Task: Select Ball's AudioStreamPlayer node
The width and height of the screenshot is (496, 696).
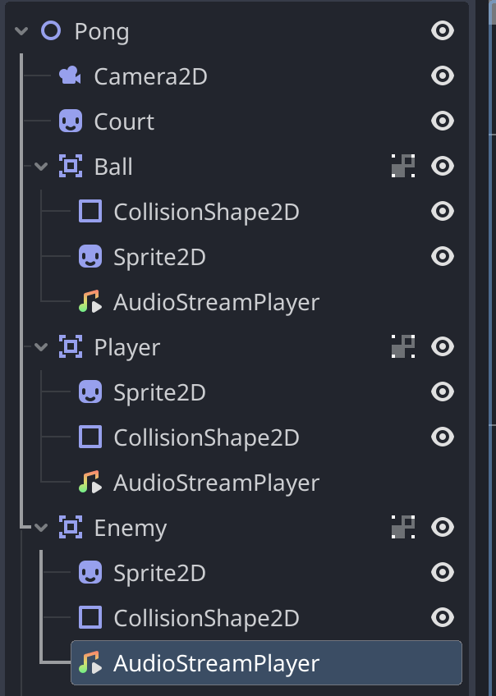Action: point(216,302)
